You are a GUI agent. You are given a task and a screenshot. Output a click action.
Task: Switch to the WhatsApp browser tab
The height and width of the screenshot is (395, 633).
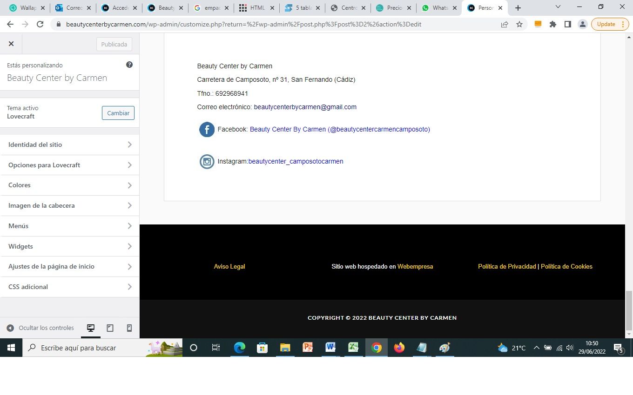tap(439, 8)
